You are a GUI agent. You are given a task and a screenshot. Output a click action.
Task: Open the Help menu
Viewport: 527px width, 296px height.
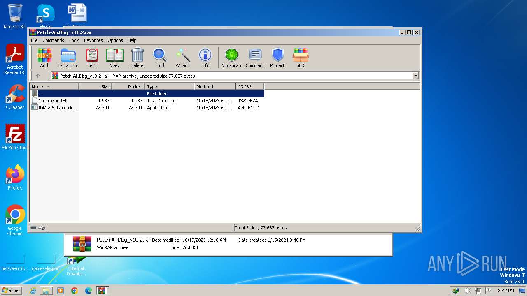132,40
